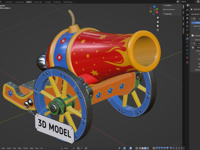Open the Animation workspace tab

(9, 2)
